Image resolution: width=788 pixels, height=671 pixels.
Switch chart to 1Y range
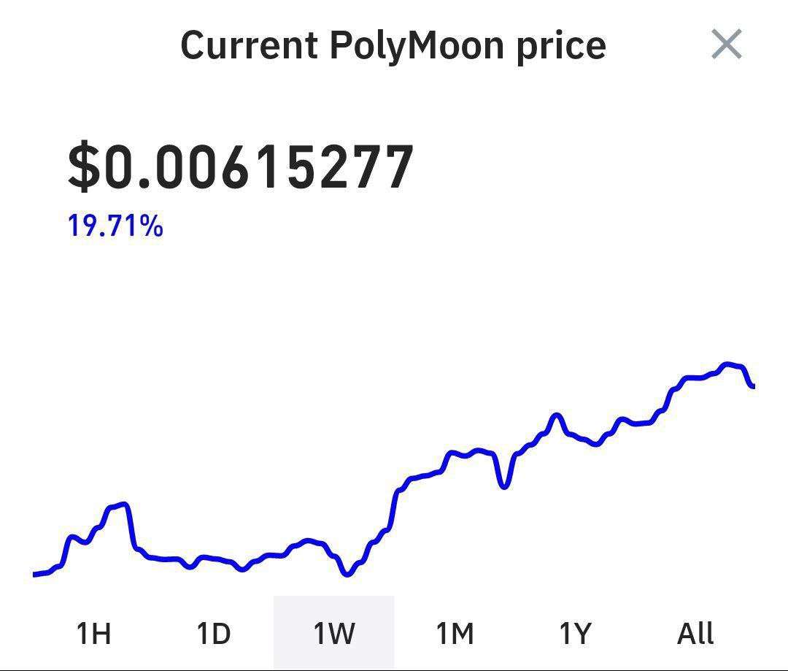[x=575, y=632]
